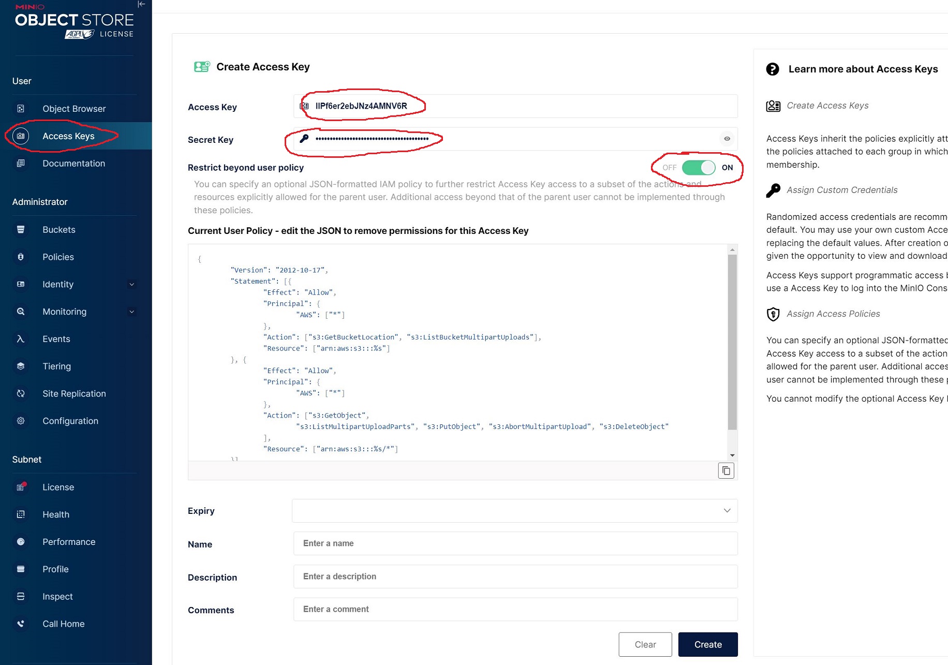Viewport: 948px width, 665px height.
Task: Click the Name input field
Action: point(515,543)
